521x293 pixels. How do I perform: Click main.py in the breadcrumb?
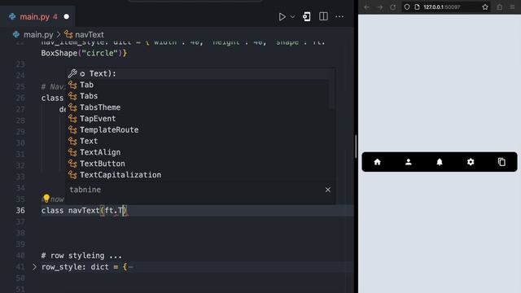pos(38,34)
